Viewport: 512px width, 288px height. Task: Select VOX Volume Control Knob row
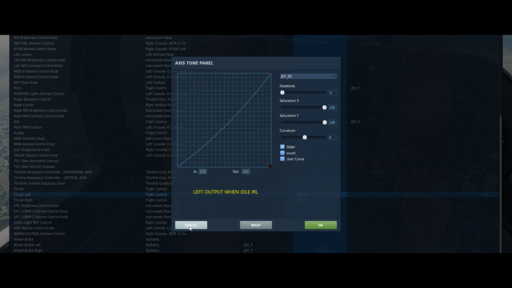[x=254, y=228]
